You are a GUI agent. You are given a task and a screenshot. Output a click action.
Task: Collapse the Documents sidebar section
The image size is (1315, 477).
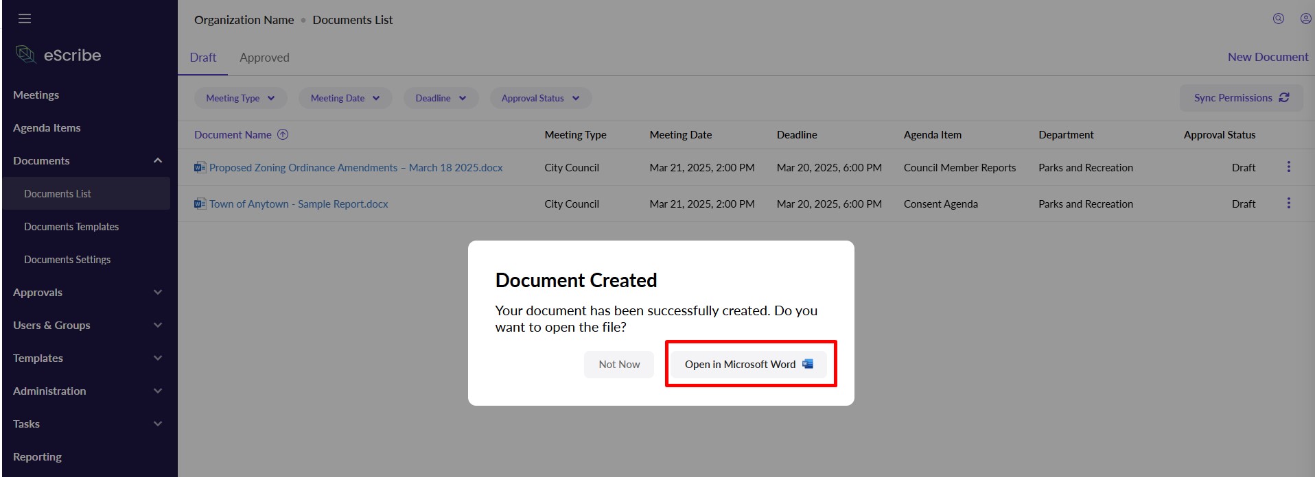(157, 160)
